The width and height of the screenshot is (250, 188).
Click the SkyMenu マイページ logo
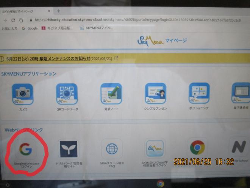(x=162, y=41)
